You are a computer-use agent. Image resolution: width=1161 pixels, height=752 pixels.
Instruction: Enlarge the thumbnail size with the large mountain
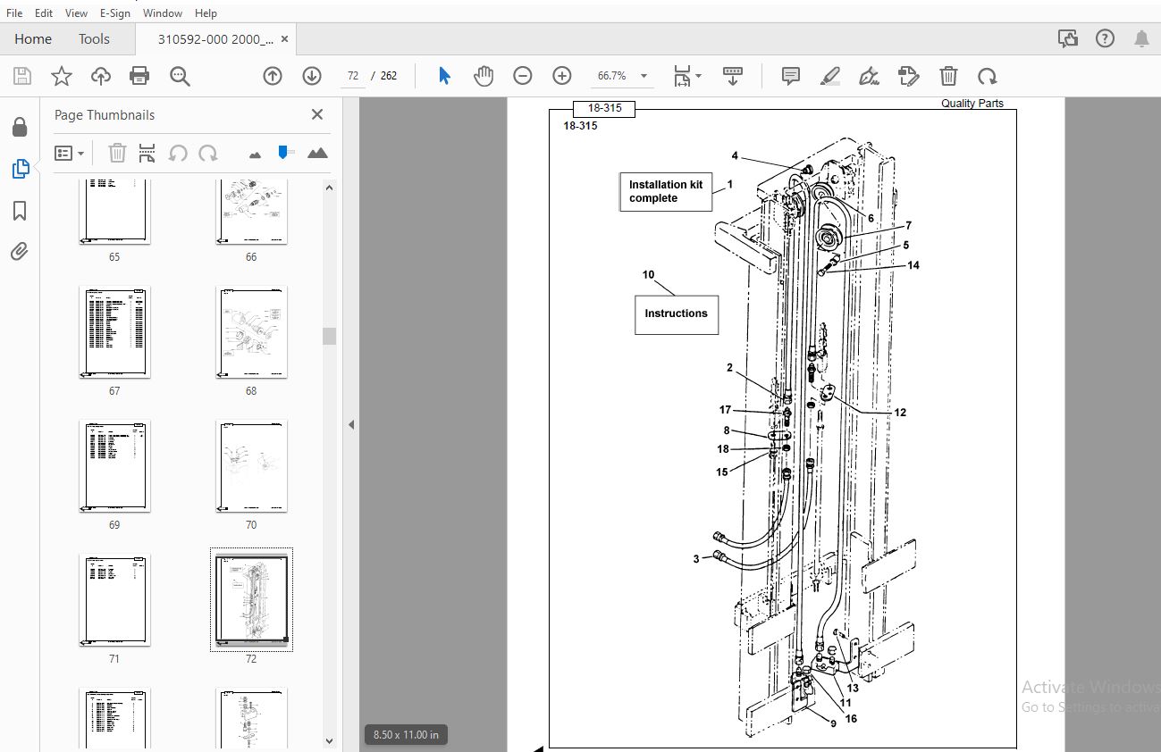317,153
